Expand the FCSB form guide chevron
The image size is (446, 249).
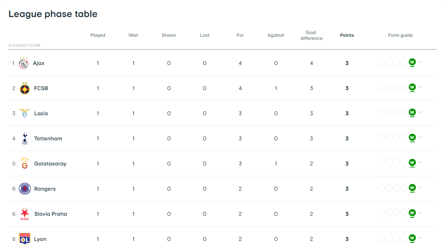pos(420,87)
